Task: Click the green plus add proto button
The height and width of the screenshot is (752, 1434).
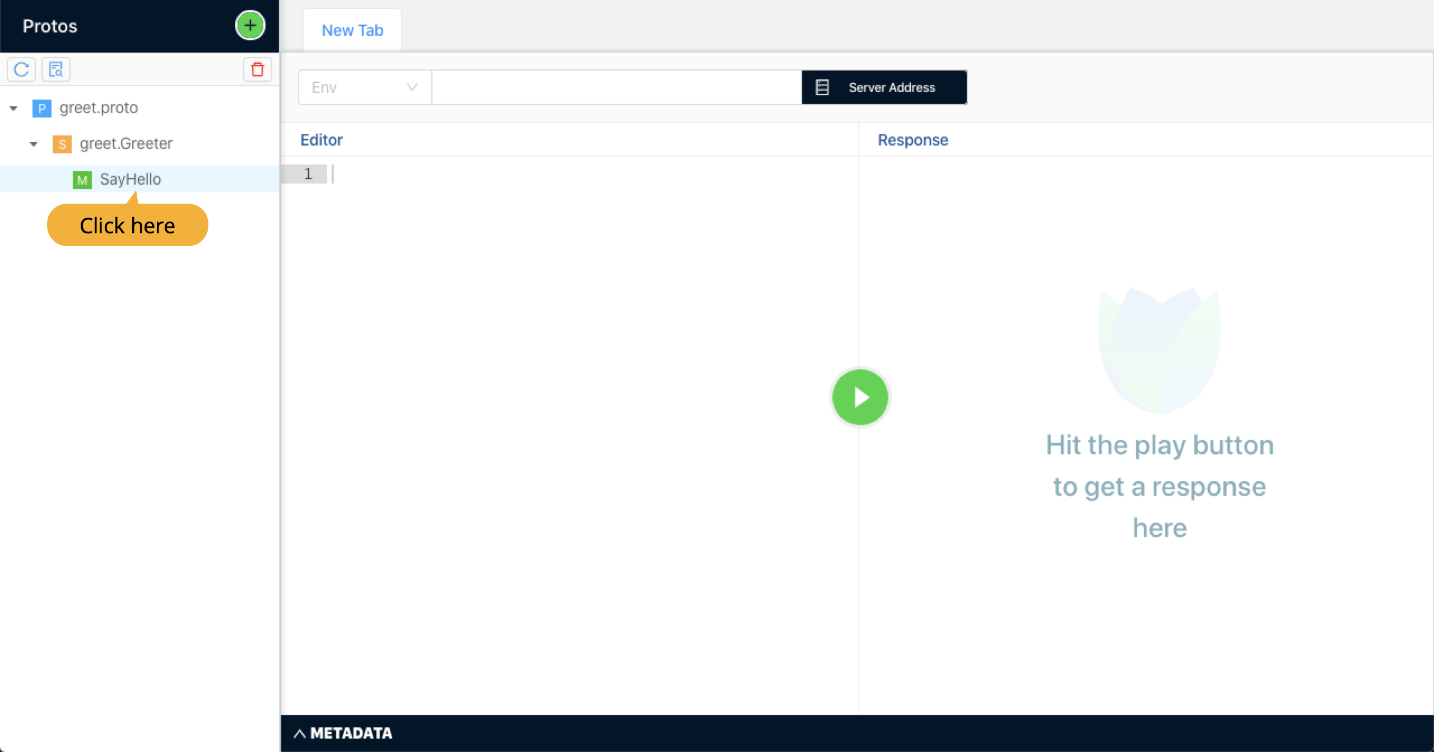Action: click(250, 26)
